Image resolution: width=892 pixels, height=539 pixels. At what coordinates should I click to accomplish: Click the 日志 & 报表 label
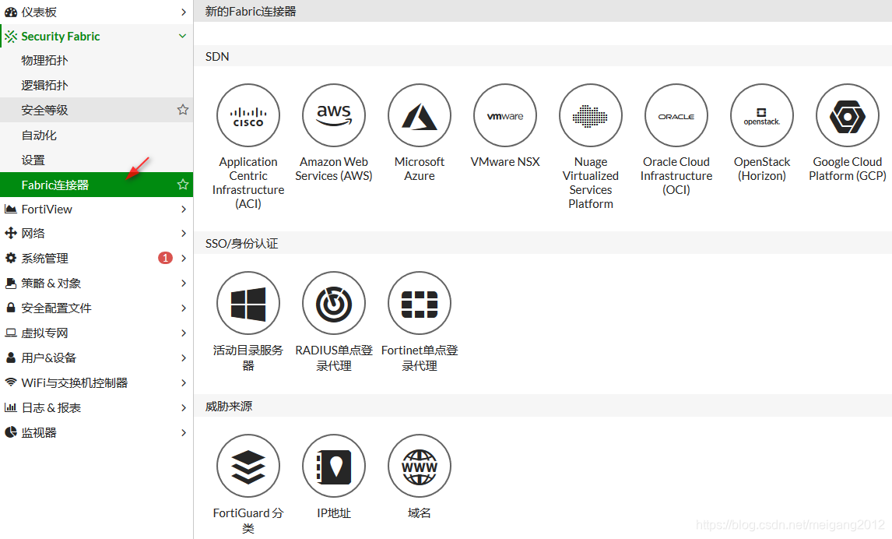click(x=51, y=407)
